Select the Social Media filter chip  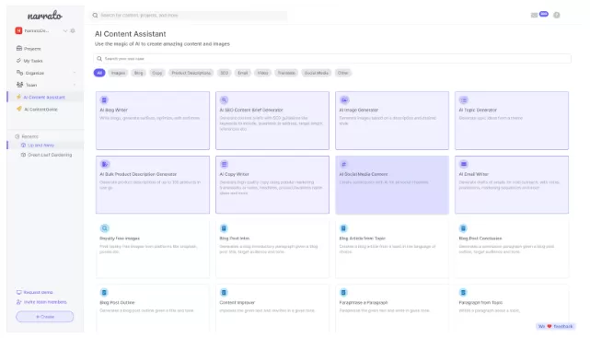point(317,73)
